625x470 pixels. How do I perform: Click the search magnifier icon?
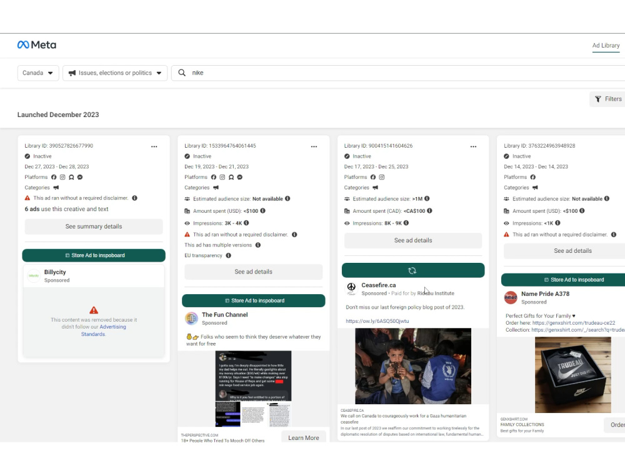[182, 73]
